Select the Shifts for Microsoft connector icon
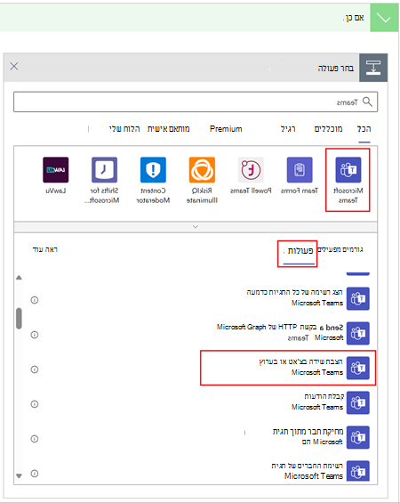This screenshot has width=400, height=503. [104, 170]
